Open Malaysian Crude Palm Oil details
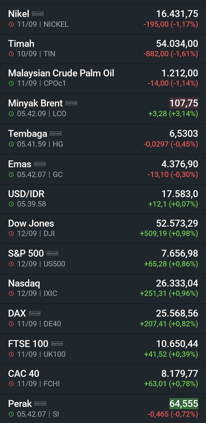Screen dimensions: 206x423 (103, 78)
